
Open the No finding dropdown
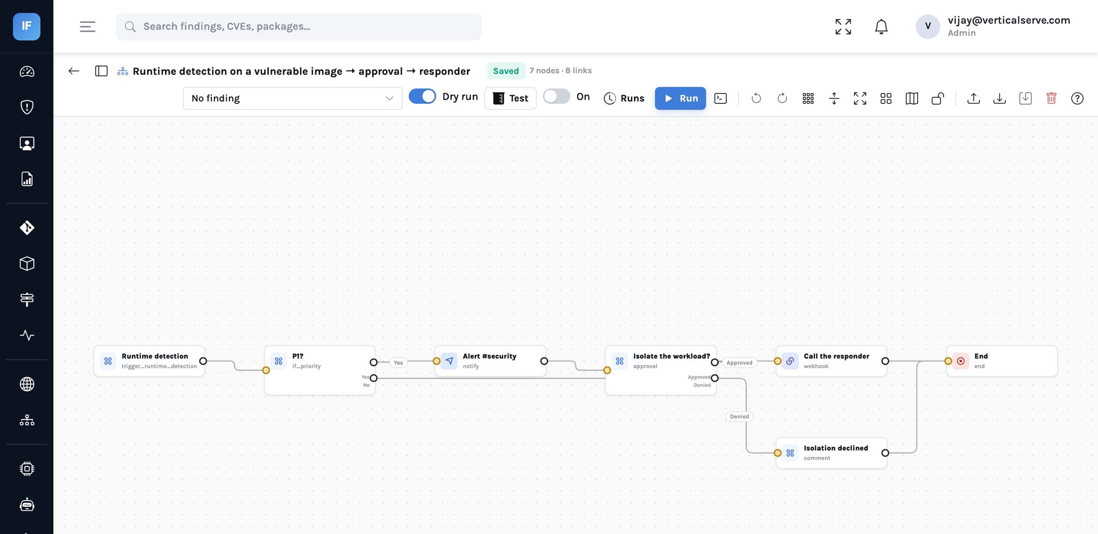pyautogui.click(x=292, y=98)
